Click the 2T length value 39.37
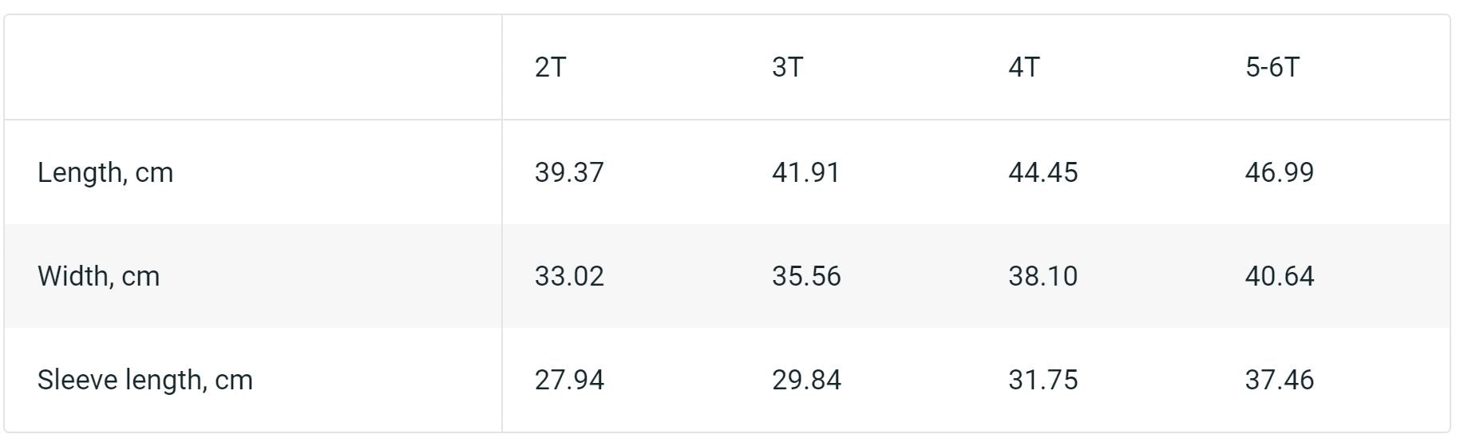The height and width of the screenshot is (442, 1464). tap(569, 172)
